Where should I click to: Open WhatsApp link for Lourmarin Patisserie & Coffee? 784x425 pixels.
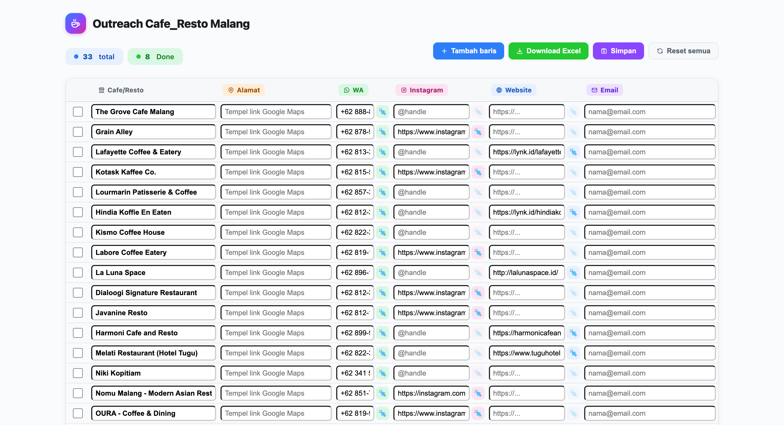(382, 192)
